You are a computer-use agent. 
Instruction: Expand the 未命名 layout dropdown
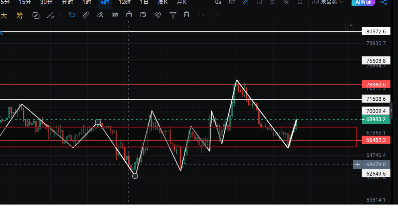pyautogui.click(x=328, y=2)
